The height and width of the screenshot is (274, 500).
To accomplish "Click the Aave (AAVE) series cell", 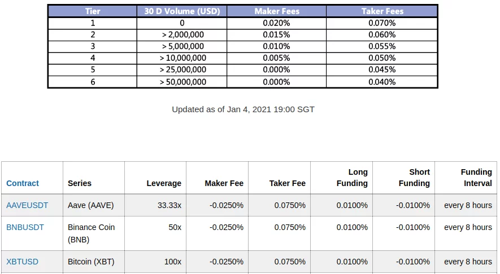I will click(90, 205).
